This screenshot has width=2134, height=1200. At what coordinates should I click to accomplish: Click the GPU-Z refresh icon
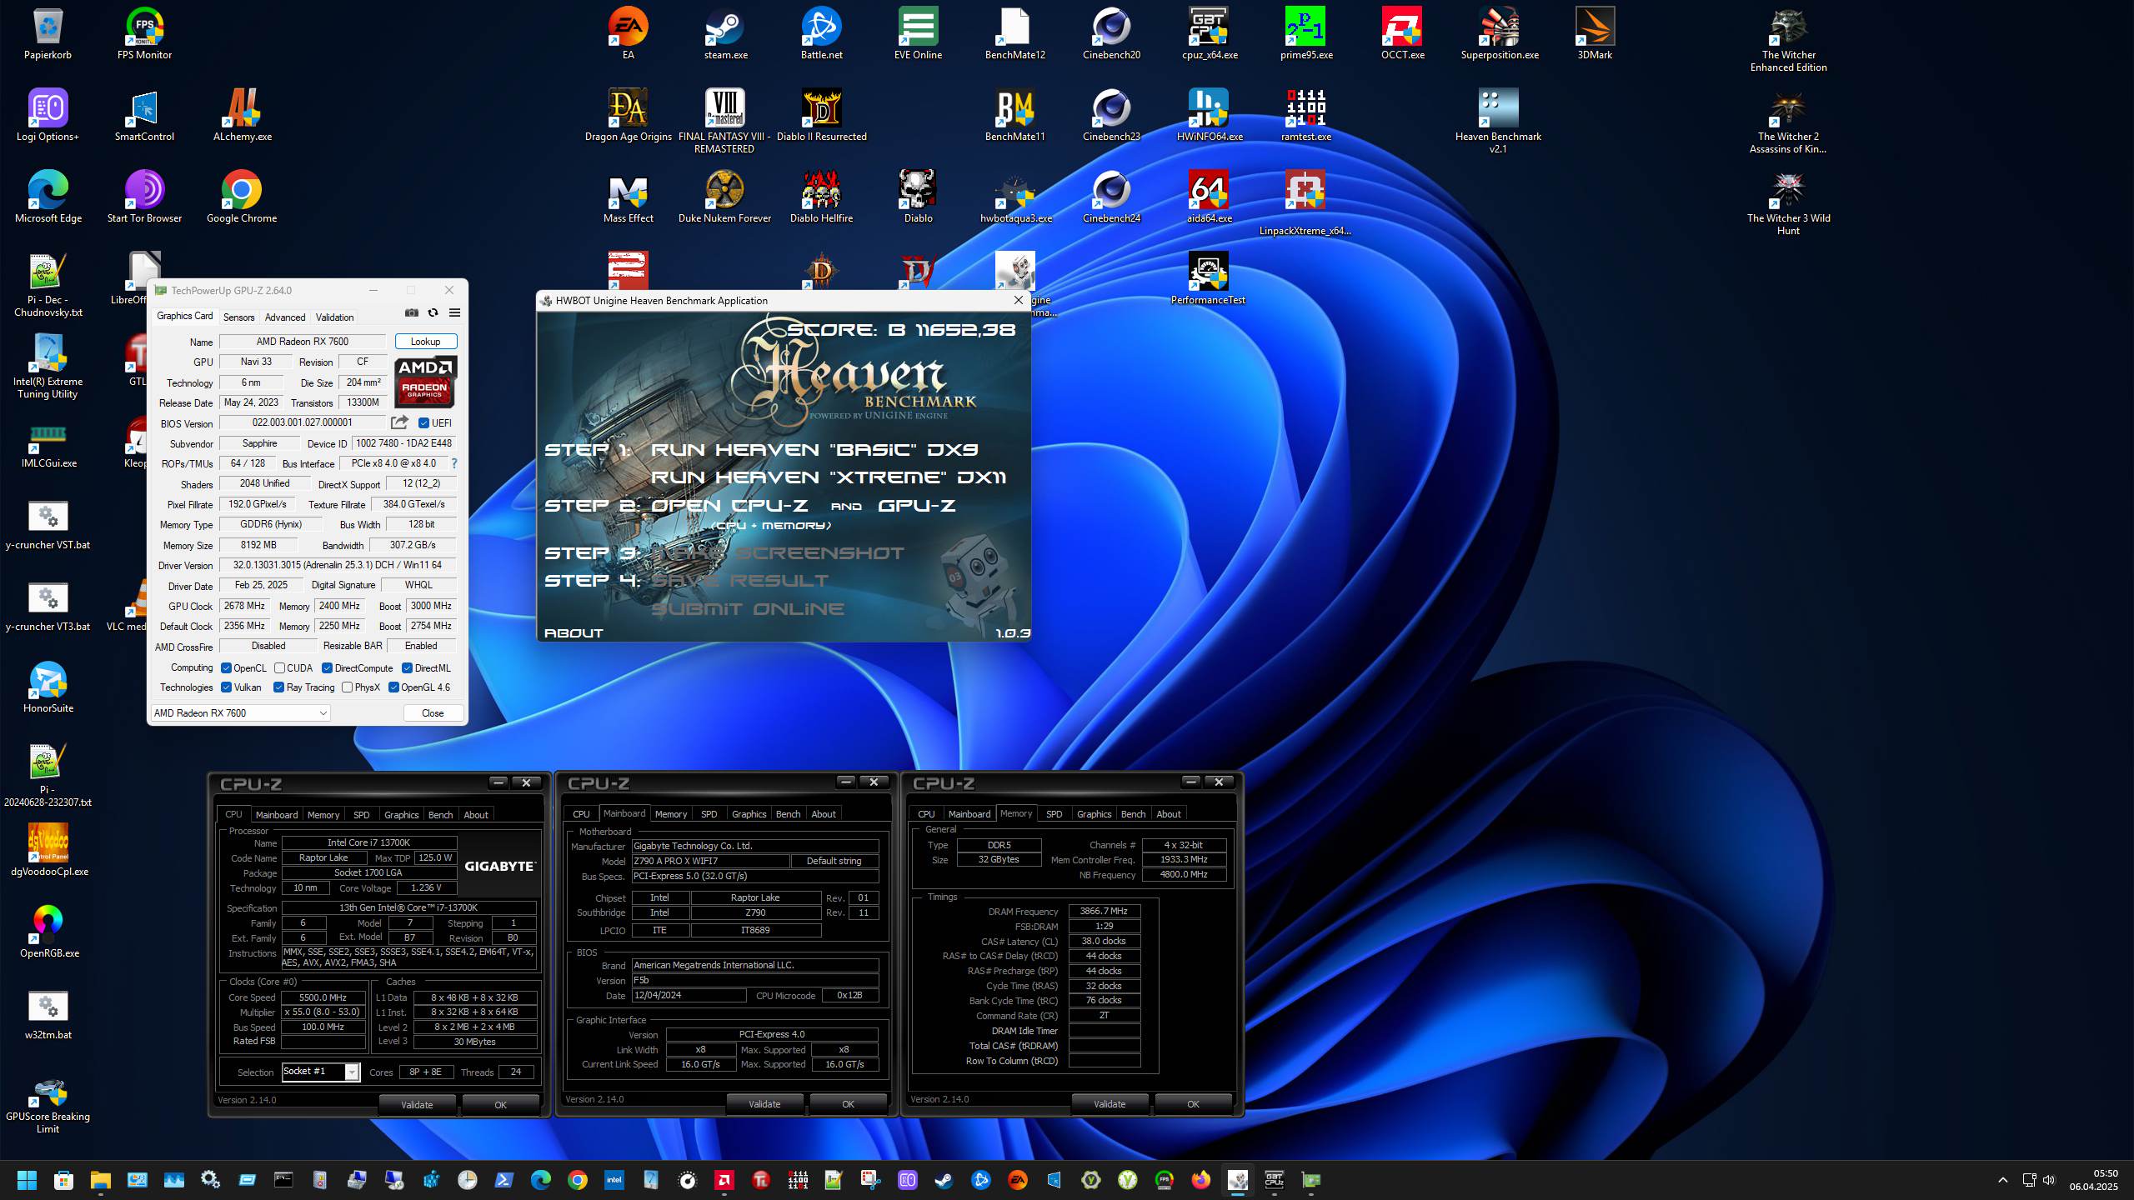pos(433,312)
